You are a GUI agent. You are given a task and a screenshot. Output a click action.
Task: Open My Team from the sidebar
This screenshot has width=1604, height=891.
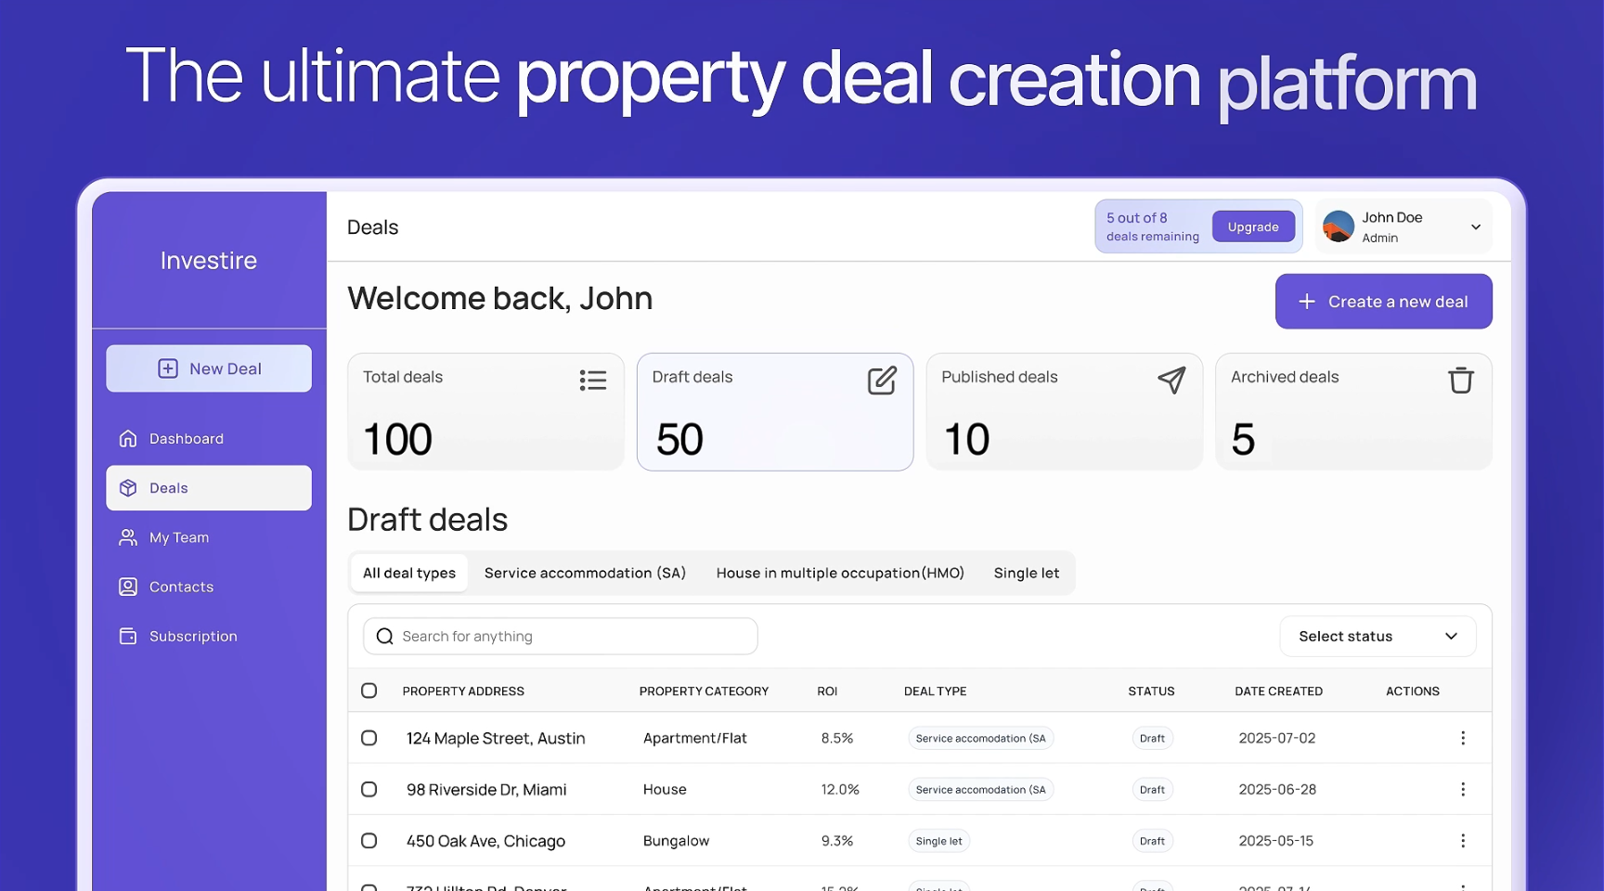click(179, 537)
